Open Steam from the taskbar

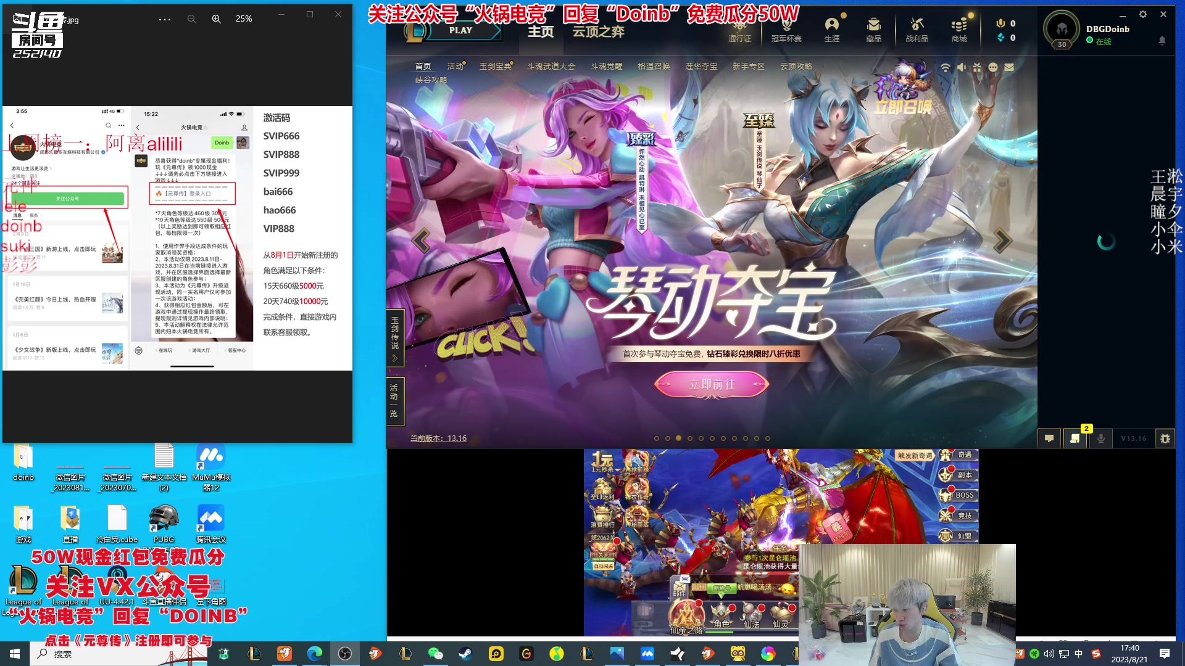click(465, 654)
